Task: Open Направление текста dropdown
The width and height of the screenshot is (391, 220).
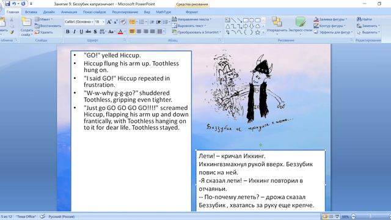Action: point(191,19)
